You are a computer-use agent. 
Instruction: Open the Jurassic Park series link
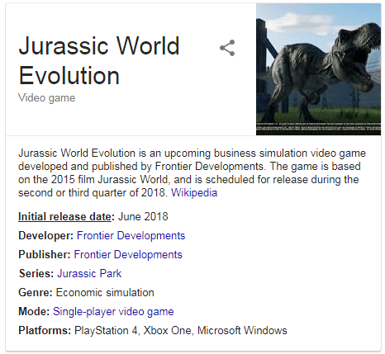pyautogui.click(x=89, y=274)
